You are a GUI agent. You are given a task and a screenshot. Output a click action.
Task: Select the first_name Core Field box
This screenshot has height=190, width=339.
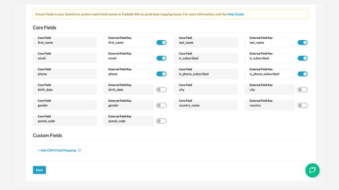(65, 42)
